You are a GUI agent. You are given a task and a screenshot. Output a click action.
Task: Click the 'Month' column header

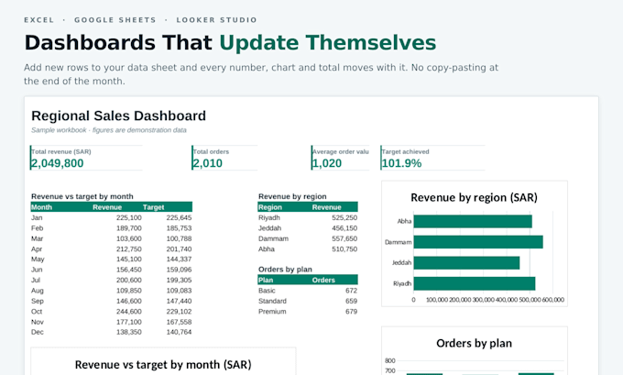coord(42,207)
